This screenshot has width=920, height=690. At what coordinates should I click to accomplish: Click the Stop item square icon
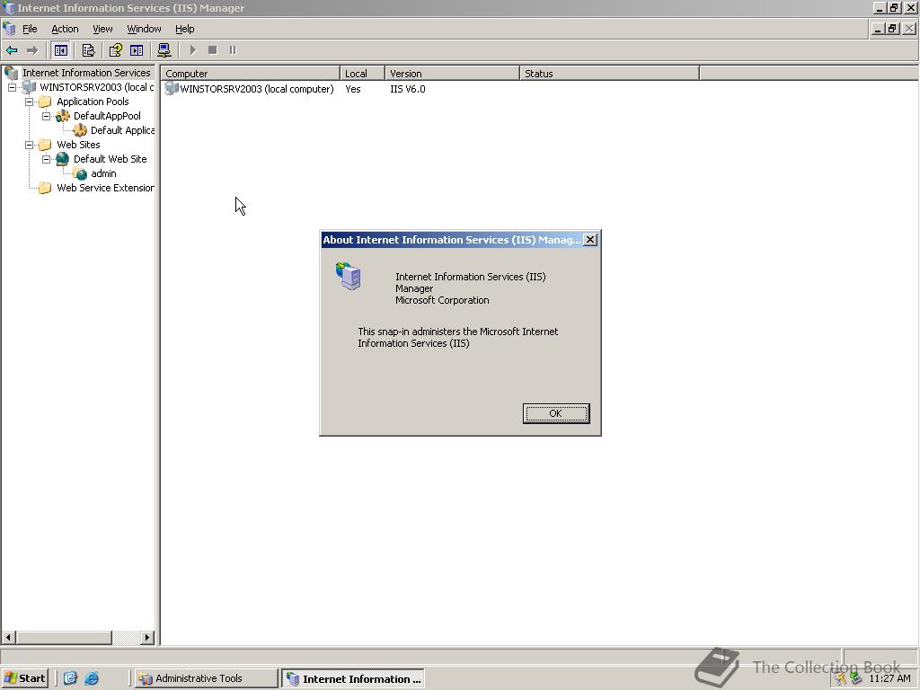pyautogui.click(x=212, y=50)
